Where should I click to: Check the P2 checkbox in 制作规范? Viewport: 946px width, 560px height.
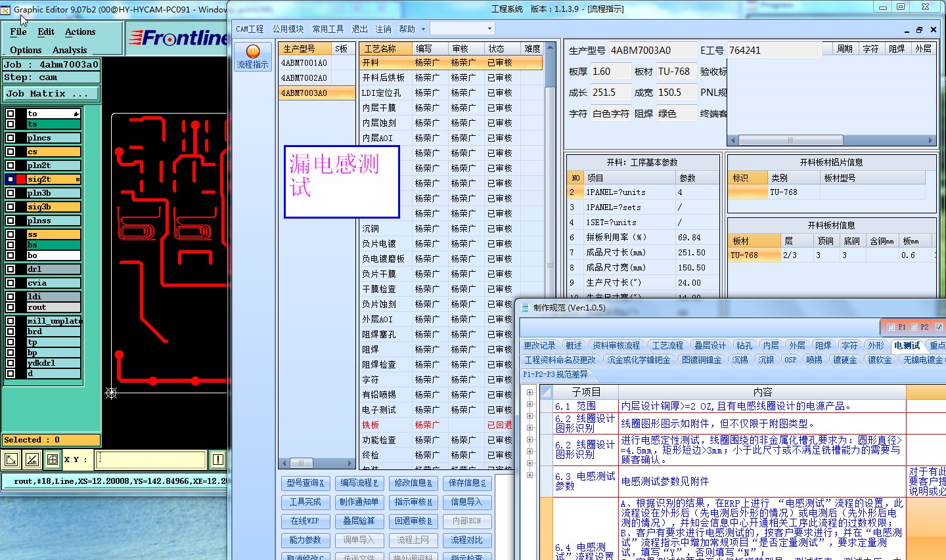coord(914,327)
